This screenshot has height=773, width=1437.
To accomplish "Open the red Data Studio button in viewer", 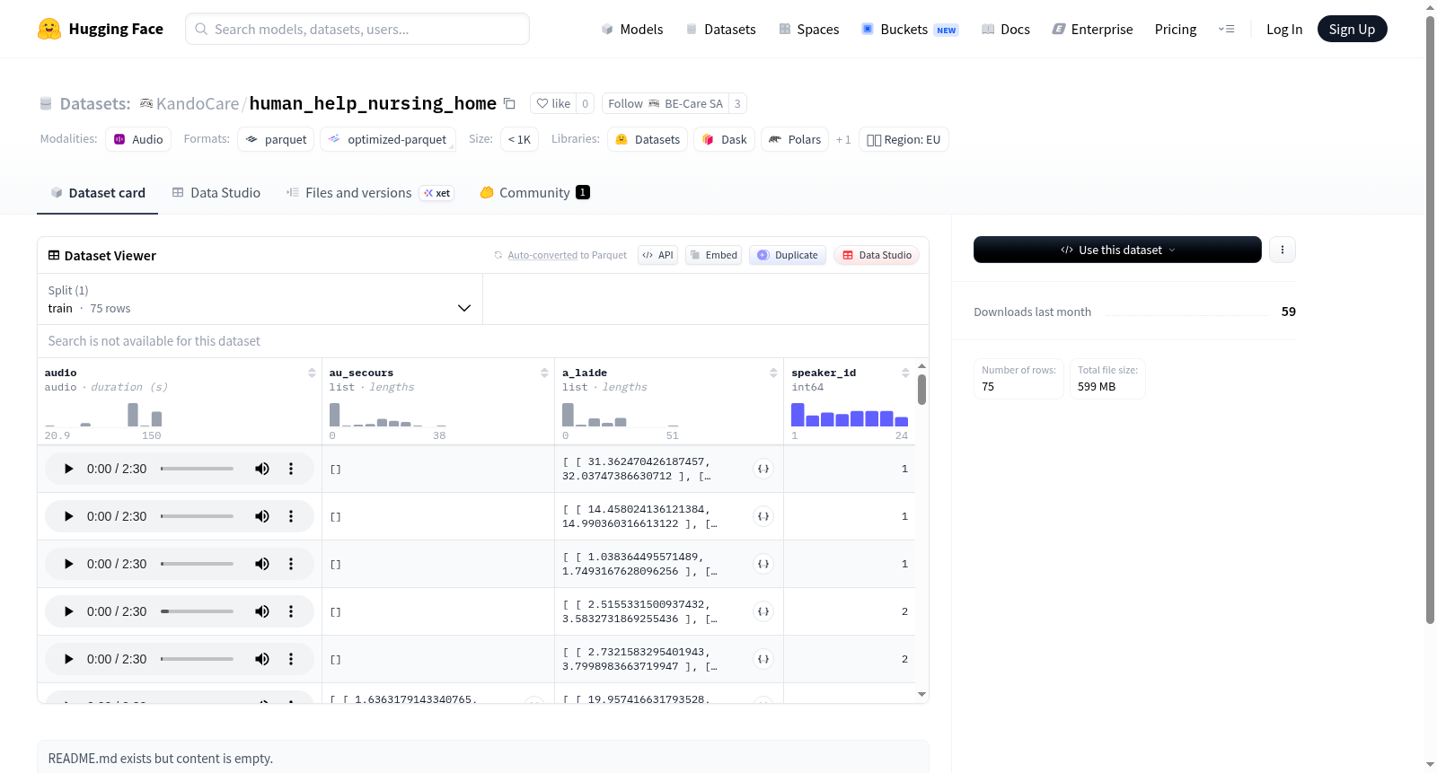I will (877, 255).
